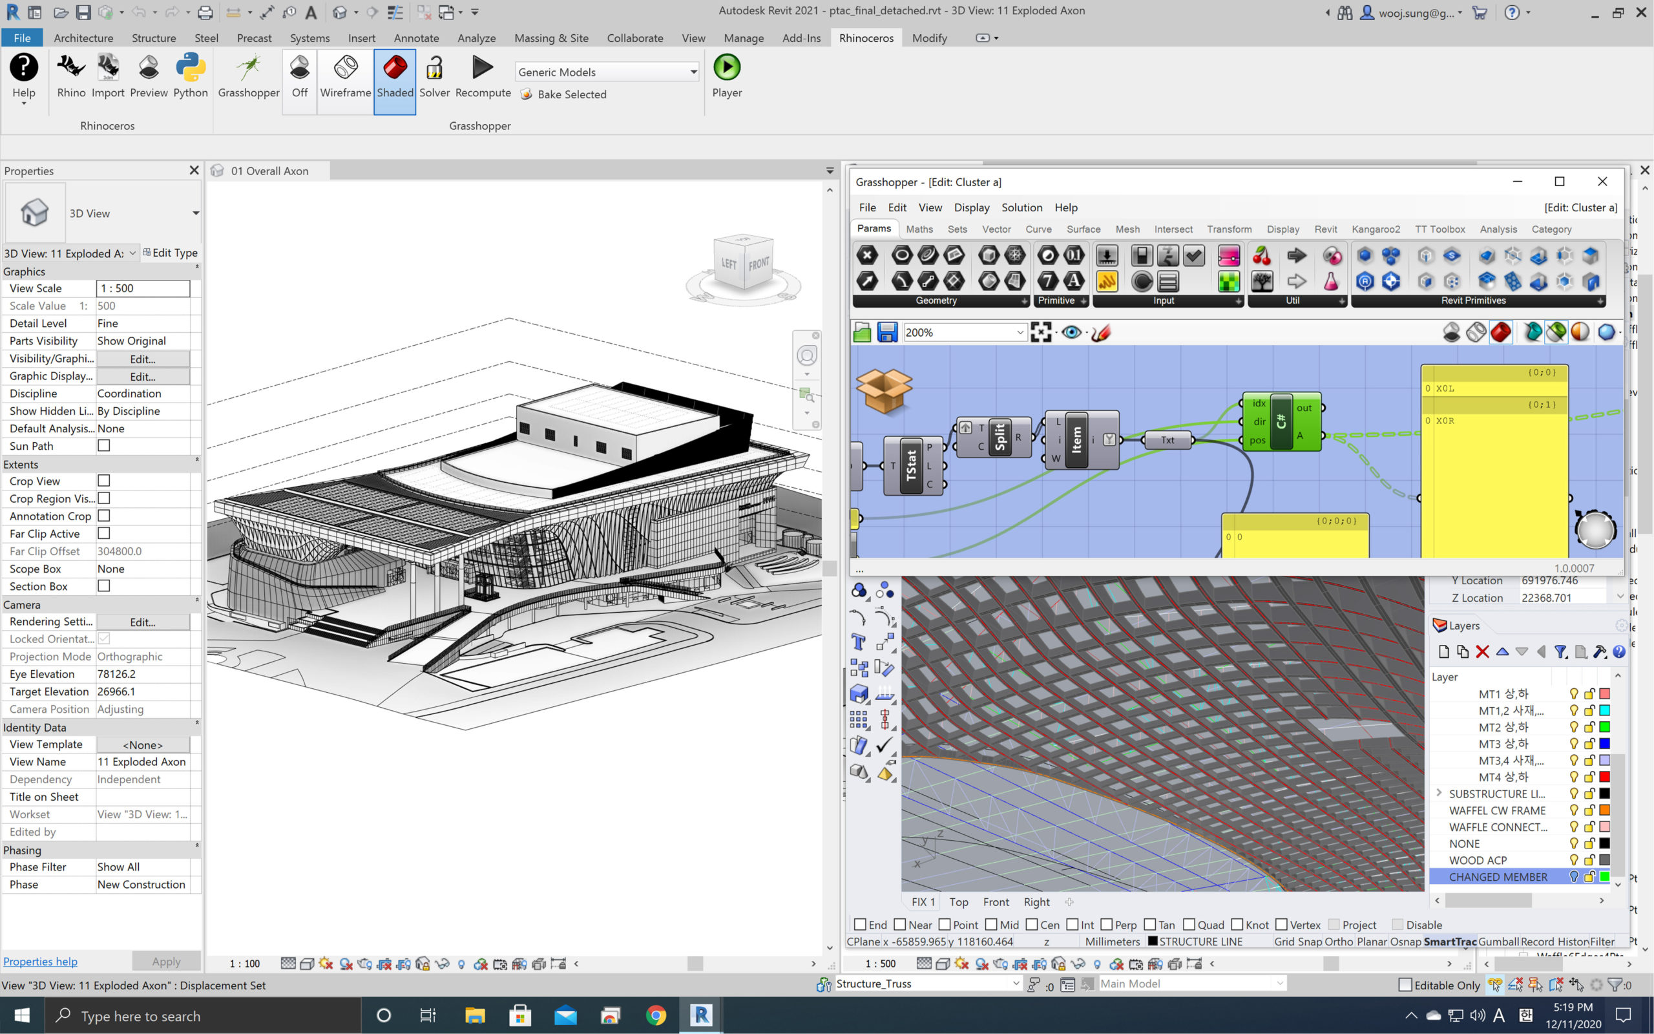This screenshot has height=1034, width=1654.
Task: Launch Rhino from the Rhinoceros ribbon
Action: [x=71, y=77]
